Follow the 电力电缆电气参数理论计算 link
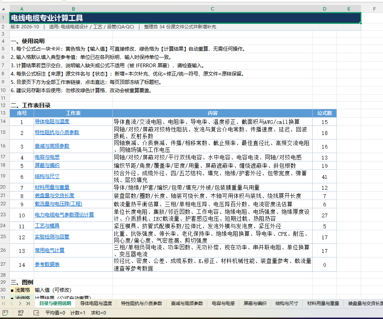 tap(64, 215)
